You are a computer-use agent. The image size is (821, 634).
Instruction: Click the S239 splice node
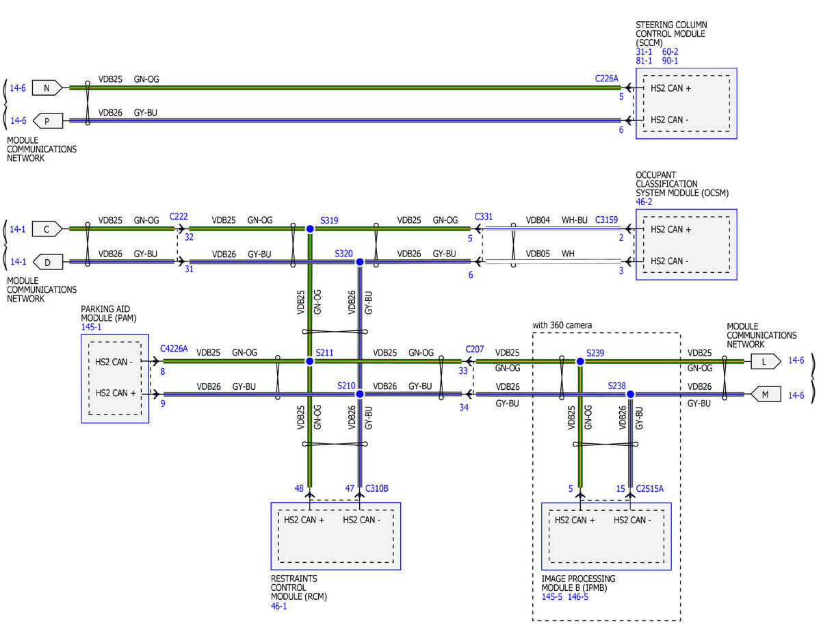coord(580,361)
